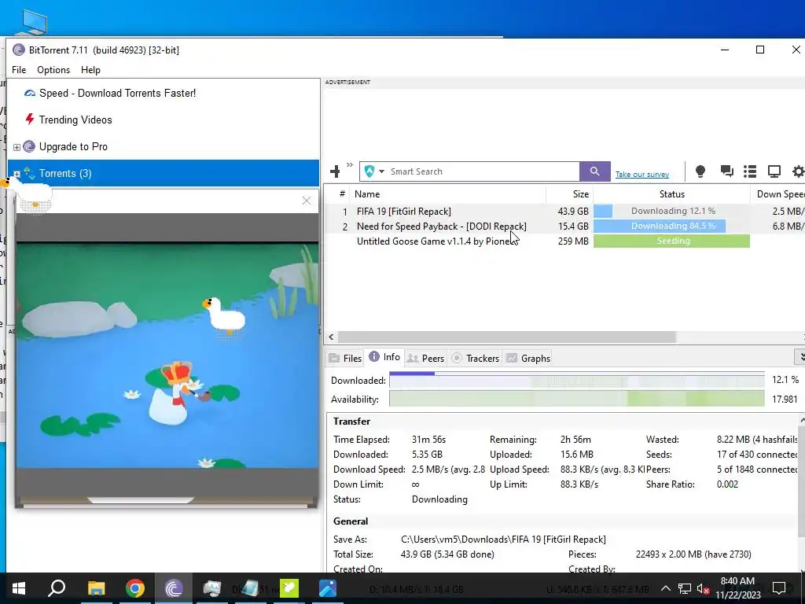The width and height of the screenshot is (805, 604).
Task: Click the green Seeding status bar
Action: coord(671,241)
